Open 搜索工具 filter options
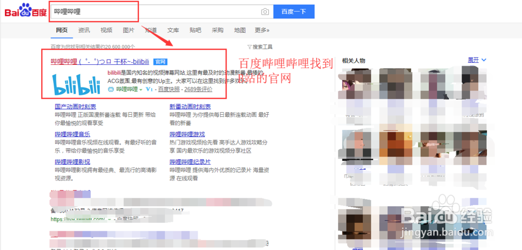 [260, 47]
